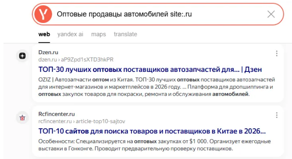The height and width of the screenshot is (159, 292).
Task: Switch to the maps tab
Action: tap(98, 34)
